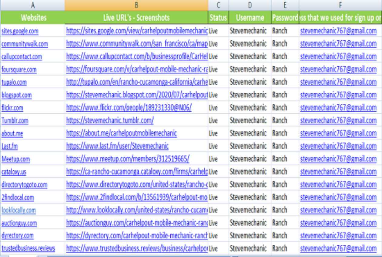Click the Username header cell

coord(250,18)
